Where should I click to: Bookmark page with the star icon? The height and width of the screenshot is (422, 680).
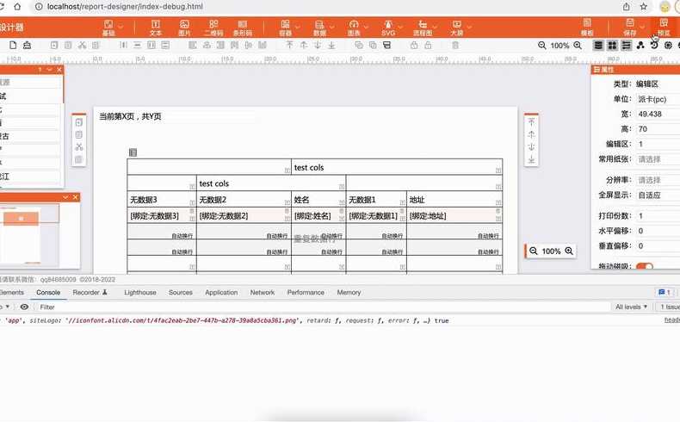point(644,7)
